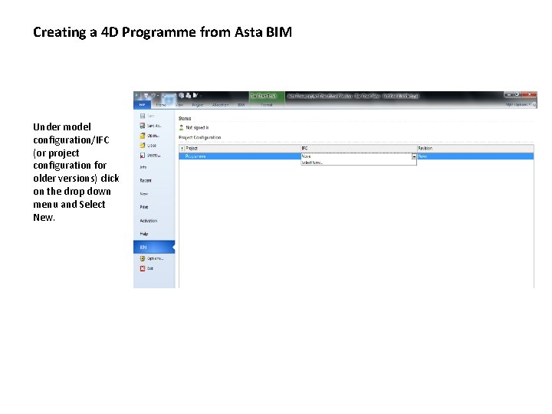This screenshot has height=414, width=552.
Task: Click the Open folder icon
Action: [143, 136]
